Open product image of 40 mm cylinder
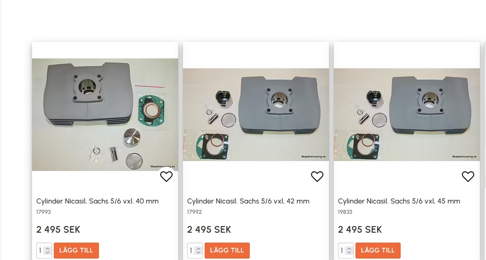Screen dimensions: 486x260 pyautogui.click(x=105, y=114)
